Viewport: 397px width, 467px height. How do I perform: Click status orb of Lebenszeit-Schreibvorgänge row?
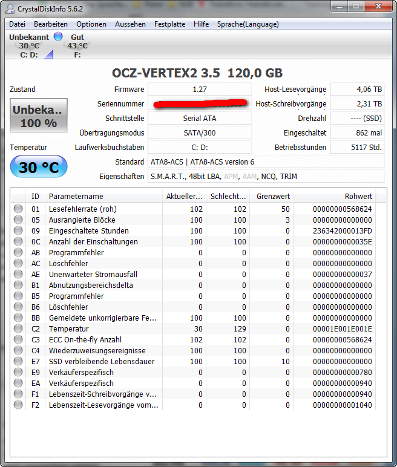(x=18, y=394)
